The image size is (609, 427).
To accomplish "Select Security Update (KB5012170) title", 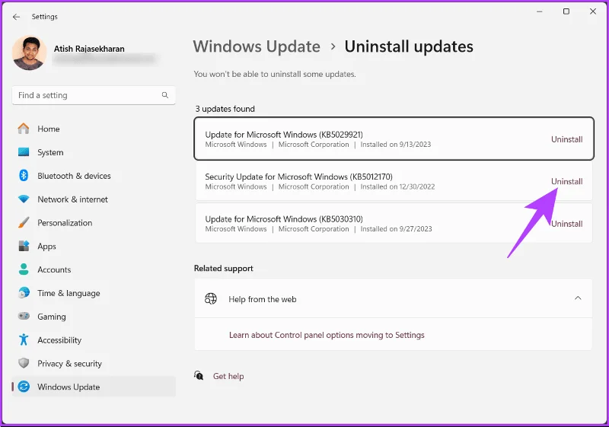I will click(x=298, y=177).
